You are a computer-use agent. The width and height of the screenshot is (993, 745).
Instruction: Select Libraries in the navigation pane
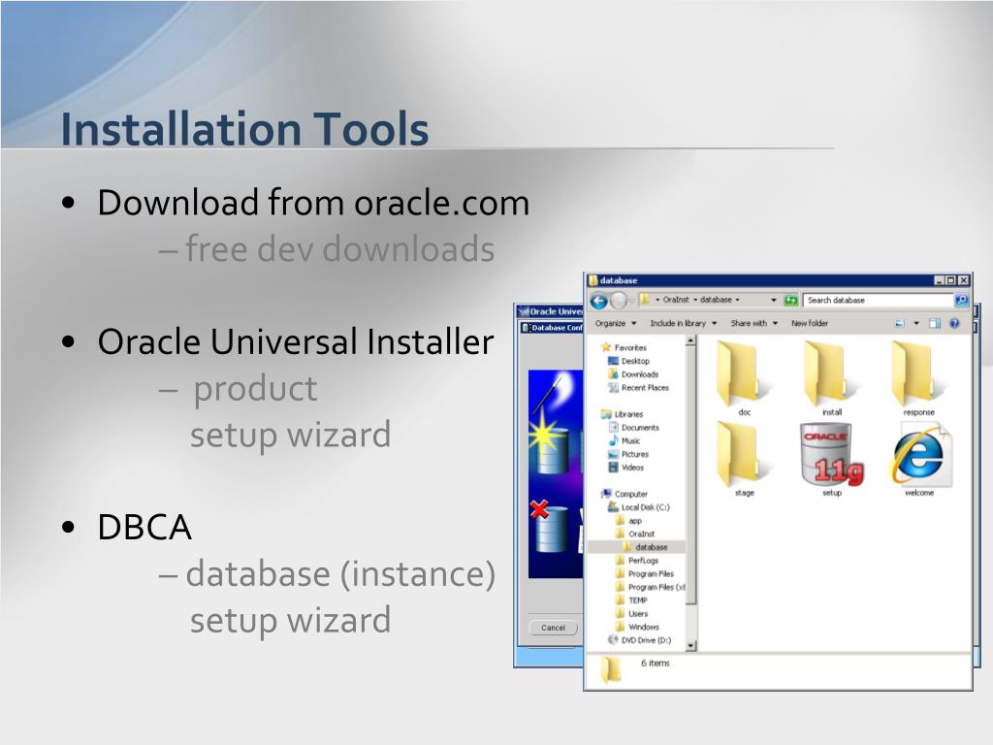point(622,414)
